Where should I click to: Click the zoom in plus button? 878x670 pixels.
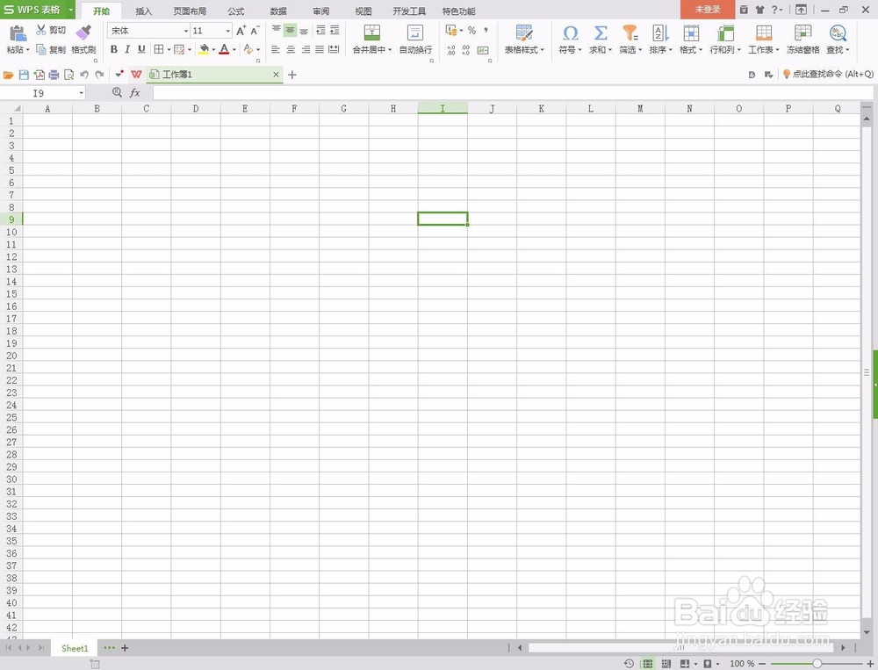coord(869,664)
